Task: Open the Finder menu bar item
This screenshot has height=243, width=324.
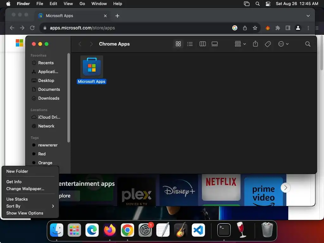Action: pos(23,4)
